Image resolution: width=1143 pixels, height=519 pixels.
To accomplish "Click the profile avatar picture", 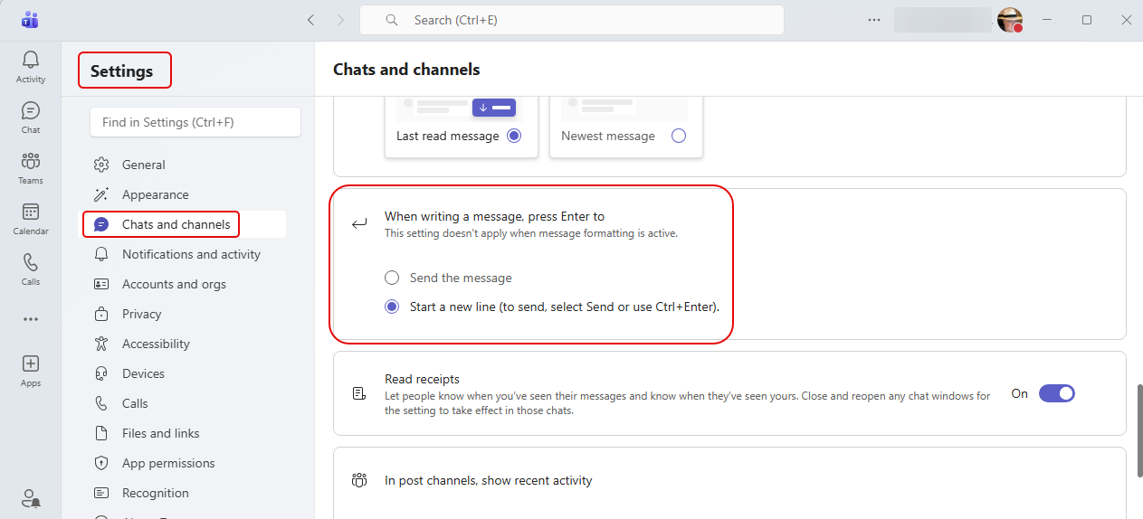I will (1009, 20).
